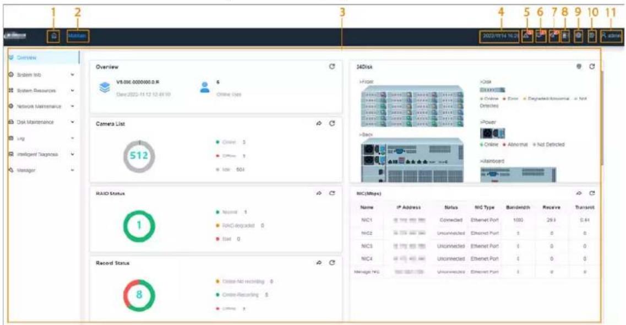Viewport: 626px width, 325px height.
Task: Click the RAID degraded legend entry
Action: click(x=239, y=226)
